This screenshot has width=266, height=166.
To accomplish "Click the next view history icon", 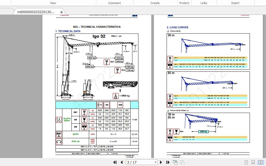I will coord(182,162).
